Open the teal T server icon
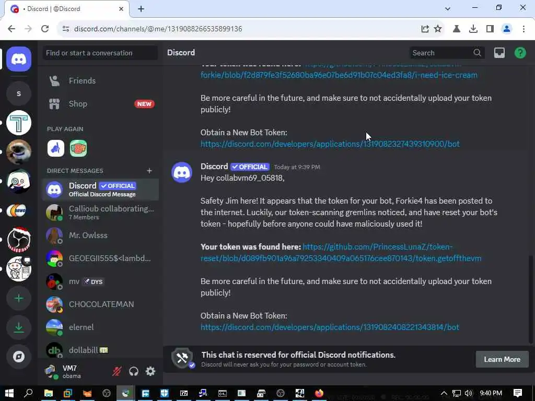The image size is (535, 401). coord(19,123)
